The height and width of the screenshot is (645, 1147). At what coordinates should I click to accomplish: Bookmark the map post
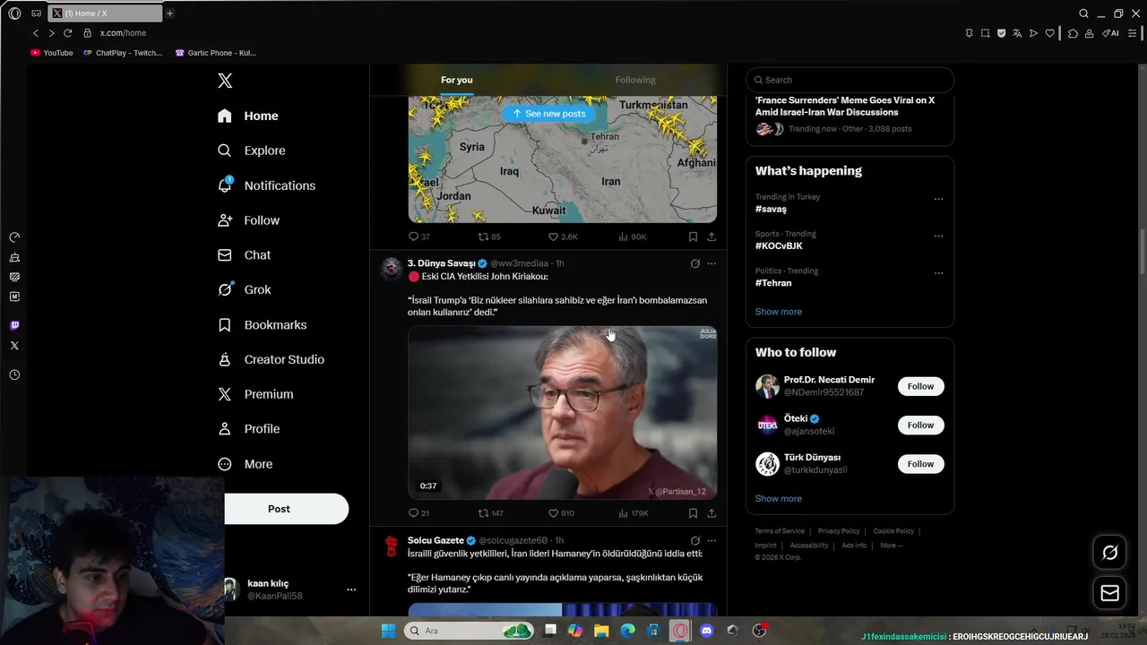(693, 236)
